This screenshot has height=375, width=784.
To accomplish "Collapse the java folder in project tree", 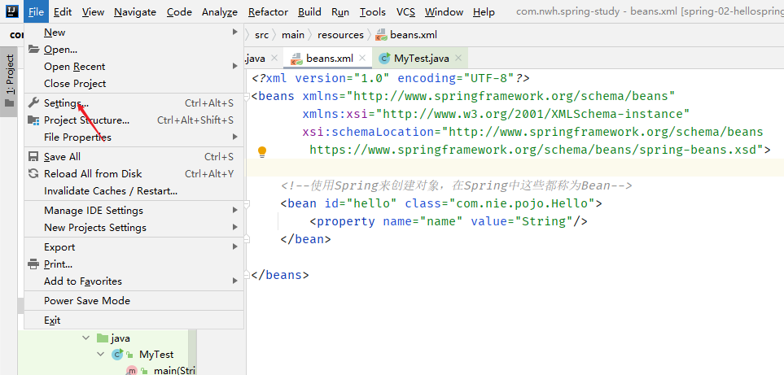I will click(x=86, y=338).
